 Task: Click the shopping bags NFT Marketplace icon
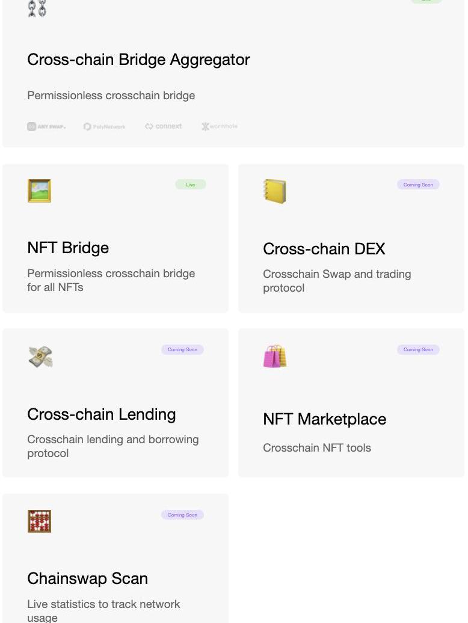pos(275,356)
